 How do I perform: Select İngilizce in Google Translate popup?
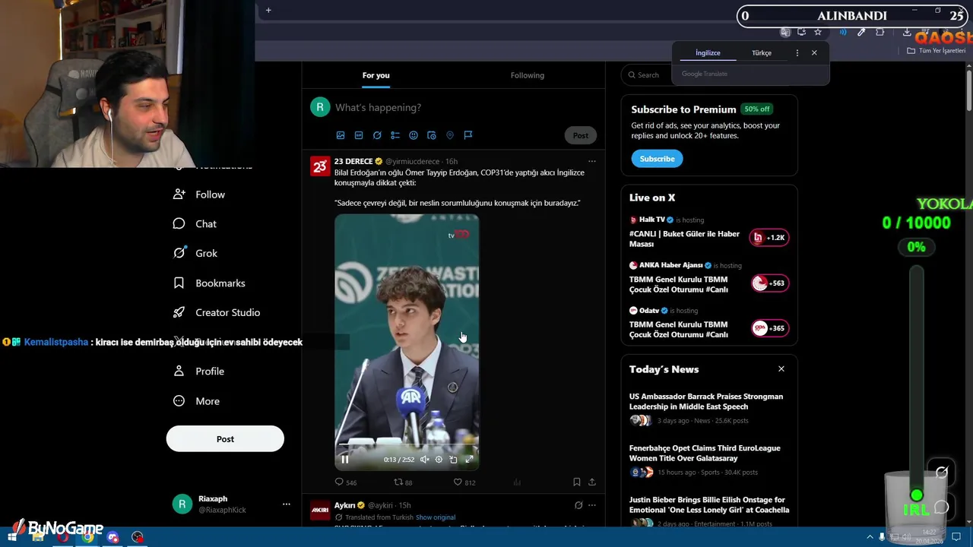pos(708,53)
